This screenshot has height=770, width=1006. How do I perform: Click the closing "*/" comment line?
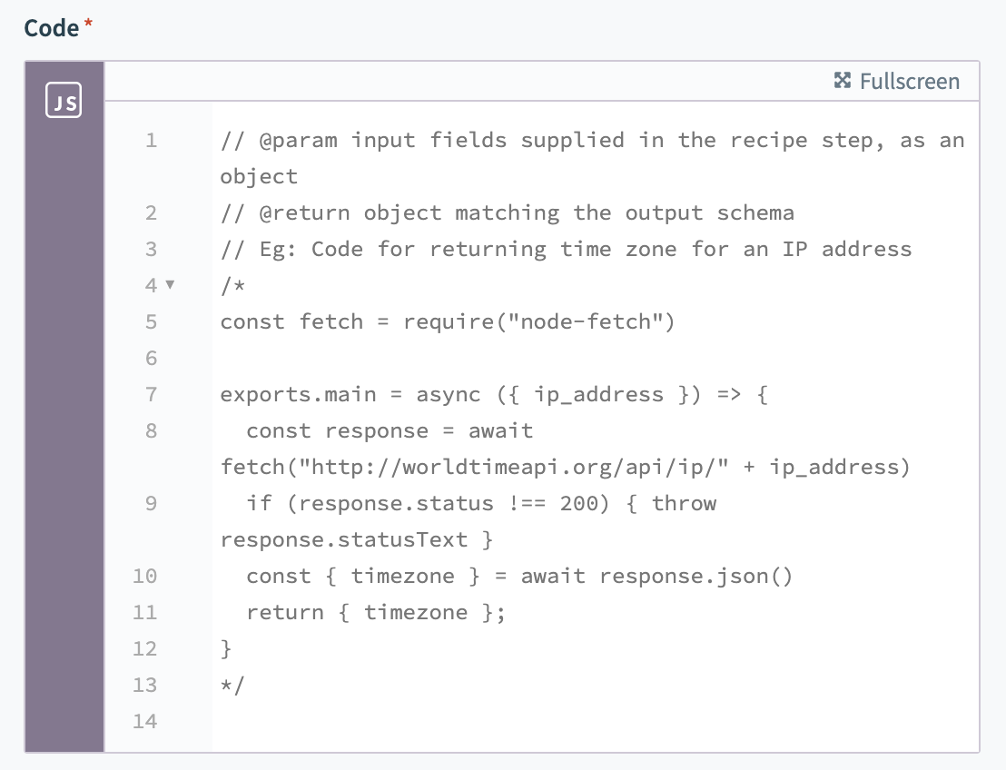[x=232, y=685]
